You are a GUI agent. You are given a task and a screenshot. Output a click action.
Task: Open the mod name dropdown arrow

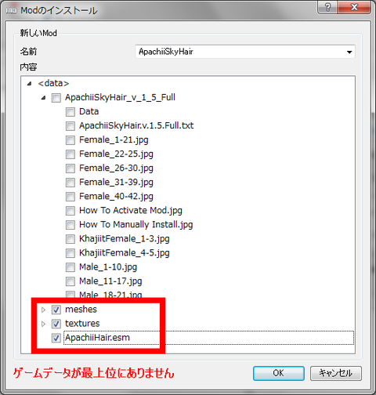(x=349, y=52)
